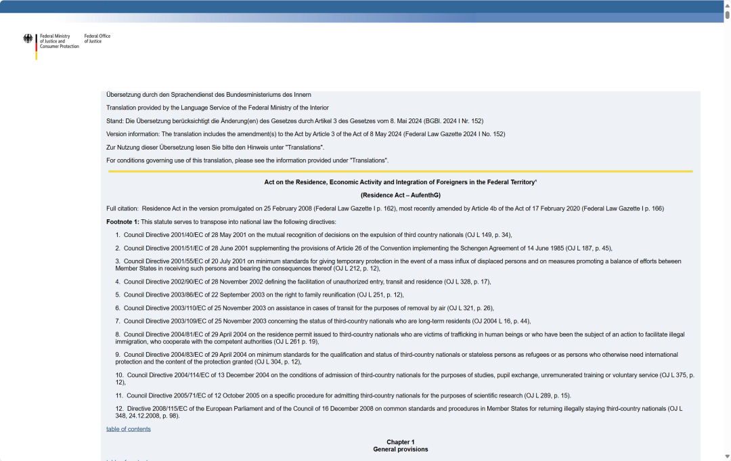Screen dimensions: 731x461
Task: Click the line "Zur Nutzung dieser Übersetzung lesen Sie bitte"
Action: point(215,148)
